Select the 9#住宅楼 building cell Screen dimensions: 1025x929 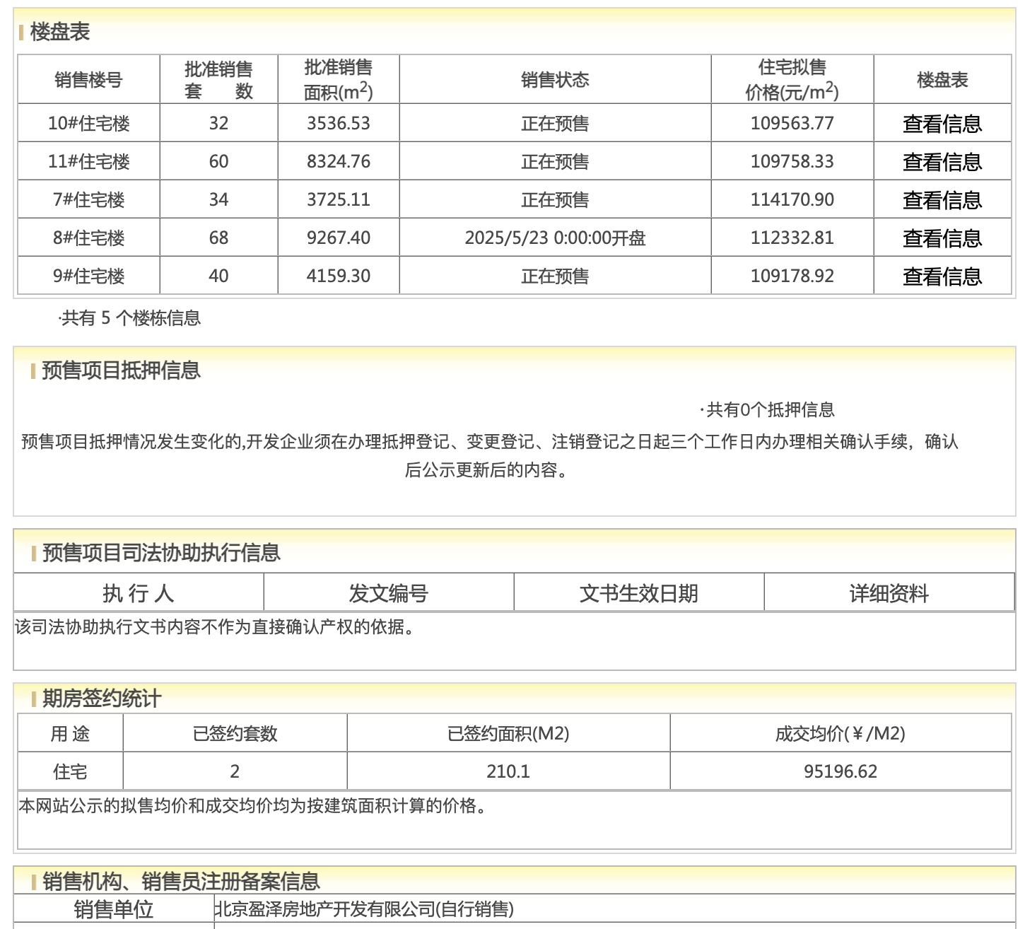89,276
